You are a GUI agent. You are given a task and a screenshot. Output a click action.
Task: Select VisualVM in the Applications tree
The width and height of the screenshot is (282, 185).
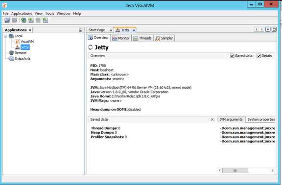click(x=27, y=42)
